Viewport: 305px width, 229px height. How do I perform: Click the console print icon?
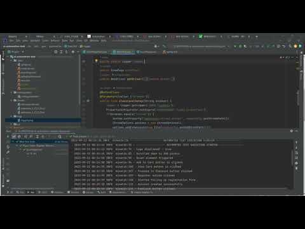click(x=296, y=163)
